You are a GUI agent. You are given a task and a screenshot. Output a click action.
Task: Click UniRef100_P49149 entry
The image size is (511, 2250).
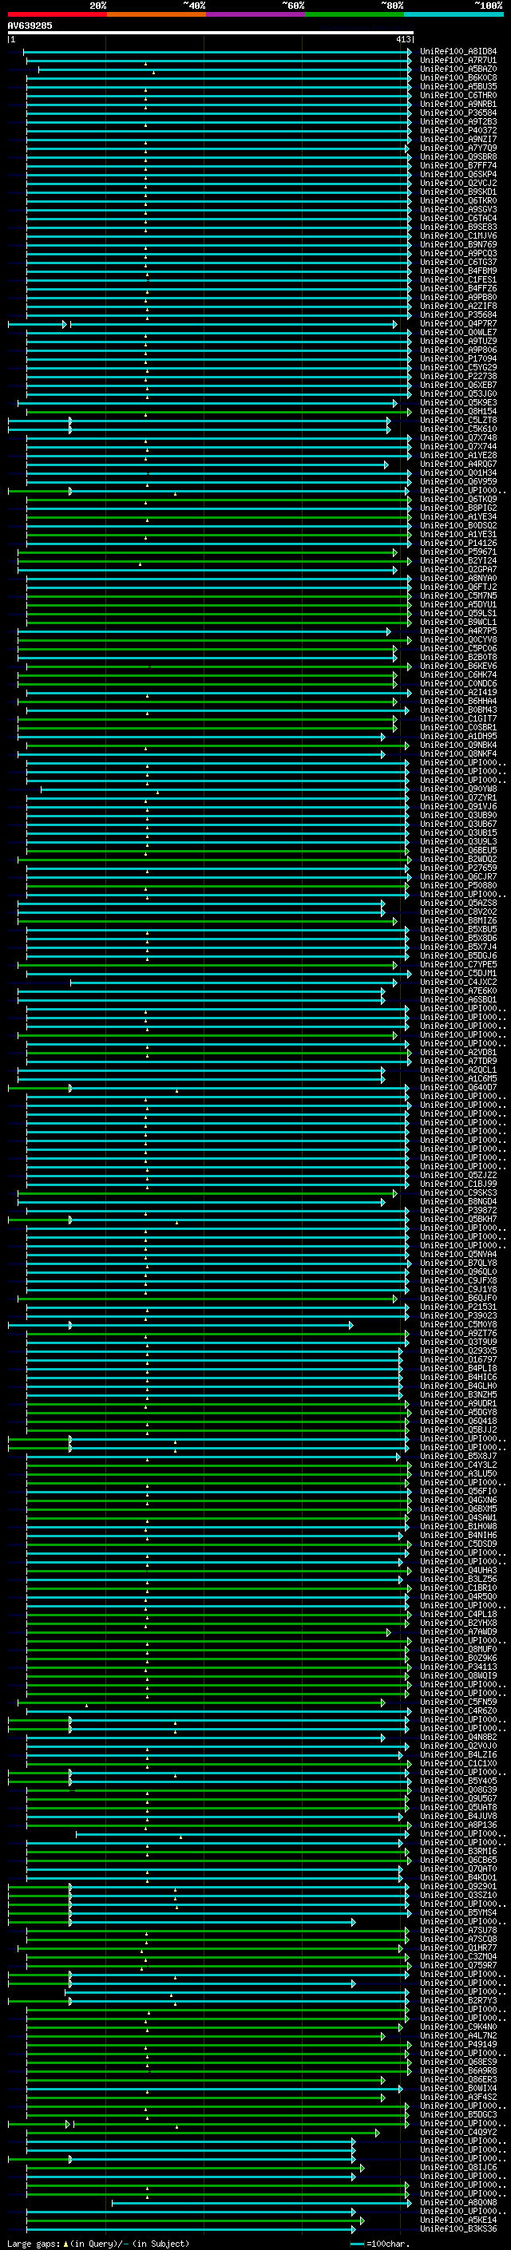458,2045
